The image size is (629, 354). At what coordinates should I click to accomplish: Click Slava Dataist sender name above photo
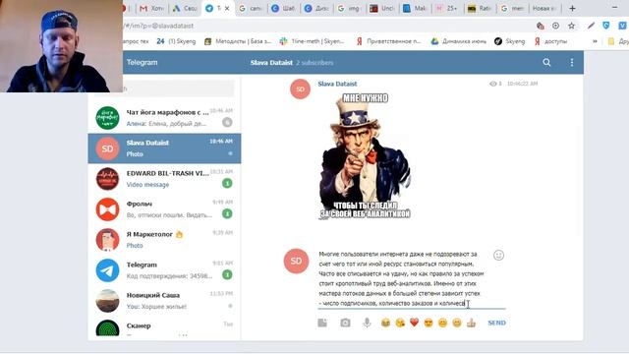tap(337, 84)
